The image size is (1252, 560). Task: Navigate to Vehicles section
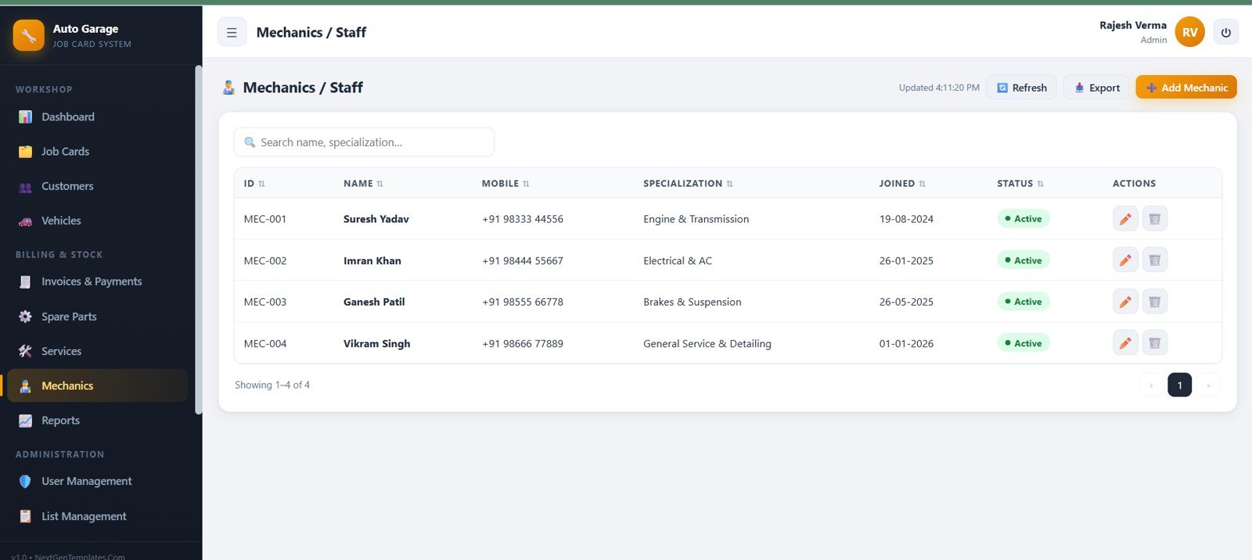click(x=97, y=221)
